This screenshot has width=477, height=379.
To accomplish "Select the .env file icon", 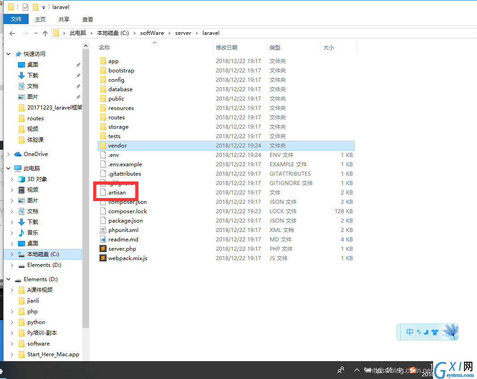I will click(x=103, y=155).
